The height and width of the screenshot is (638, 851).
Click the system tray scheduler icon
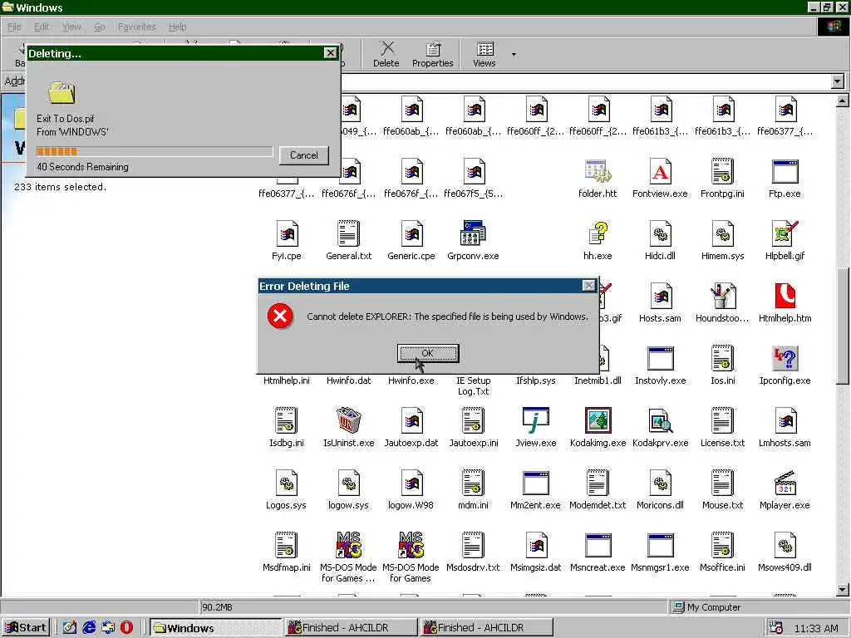tap(776, 628)
